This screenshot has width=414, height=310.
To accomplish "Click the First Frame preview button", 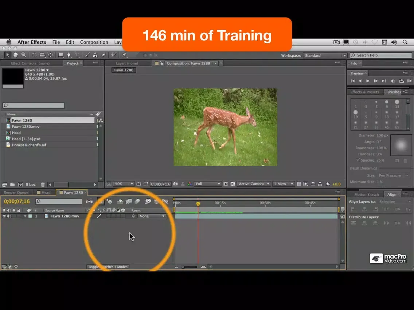I will coord(352,81).
